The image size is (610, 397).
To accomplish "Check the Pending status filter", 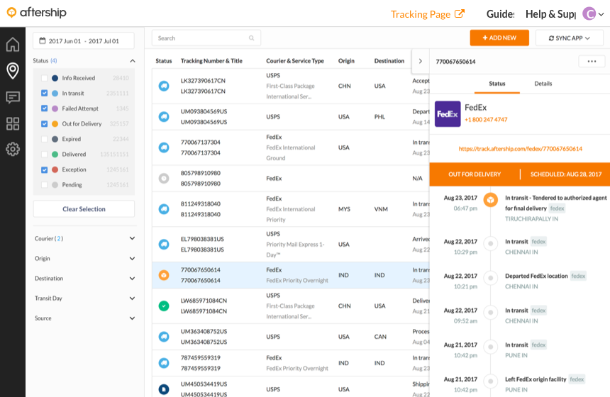I will [45, 185].
